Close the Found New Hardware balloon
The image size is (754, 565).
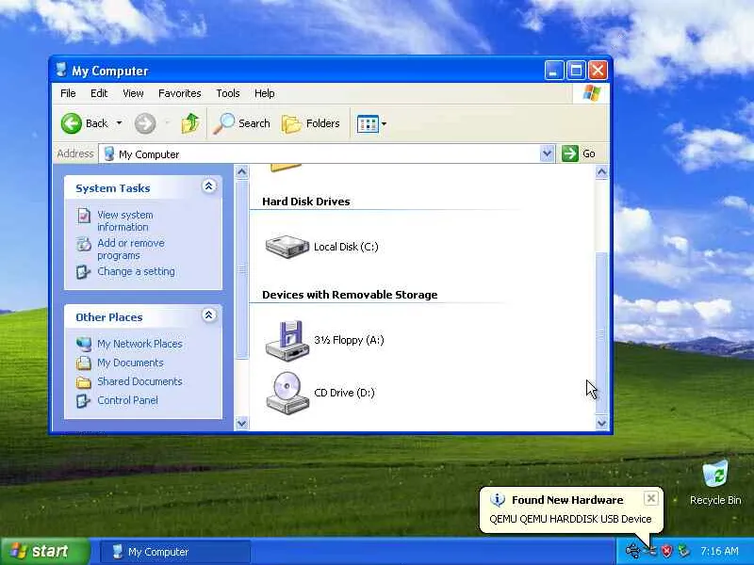coord(650,499)
